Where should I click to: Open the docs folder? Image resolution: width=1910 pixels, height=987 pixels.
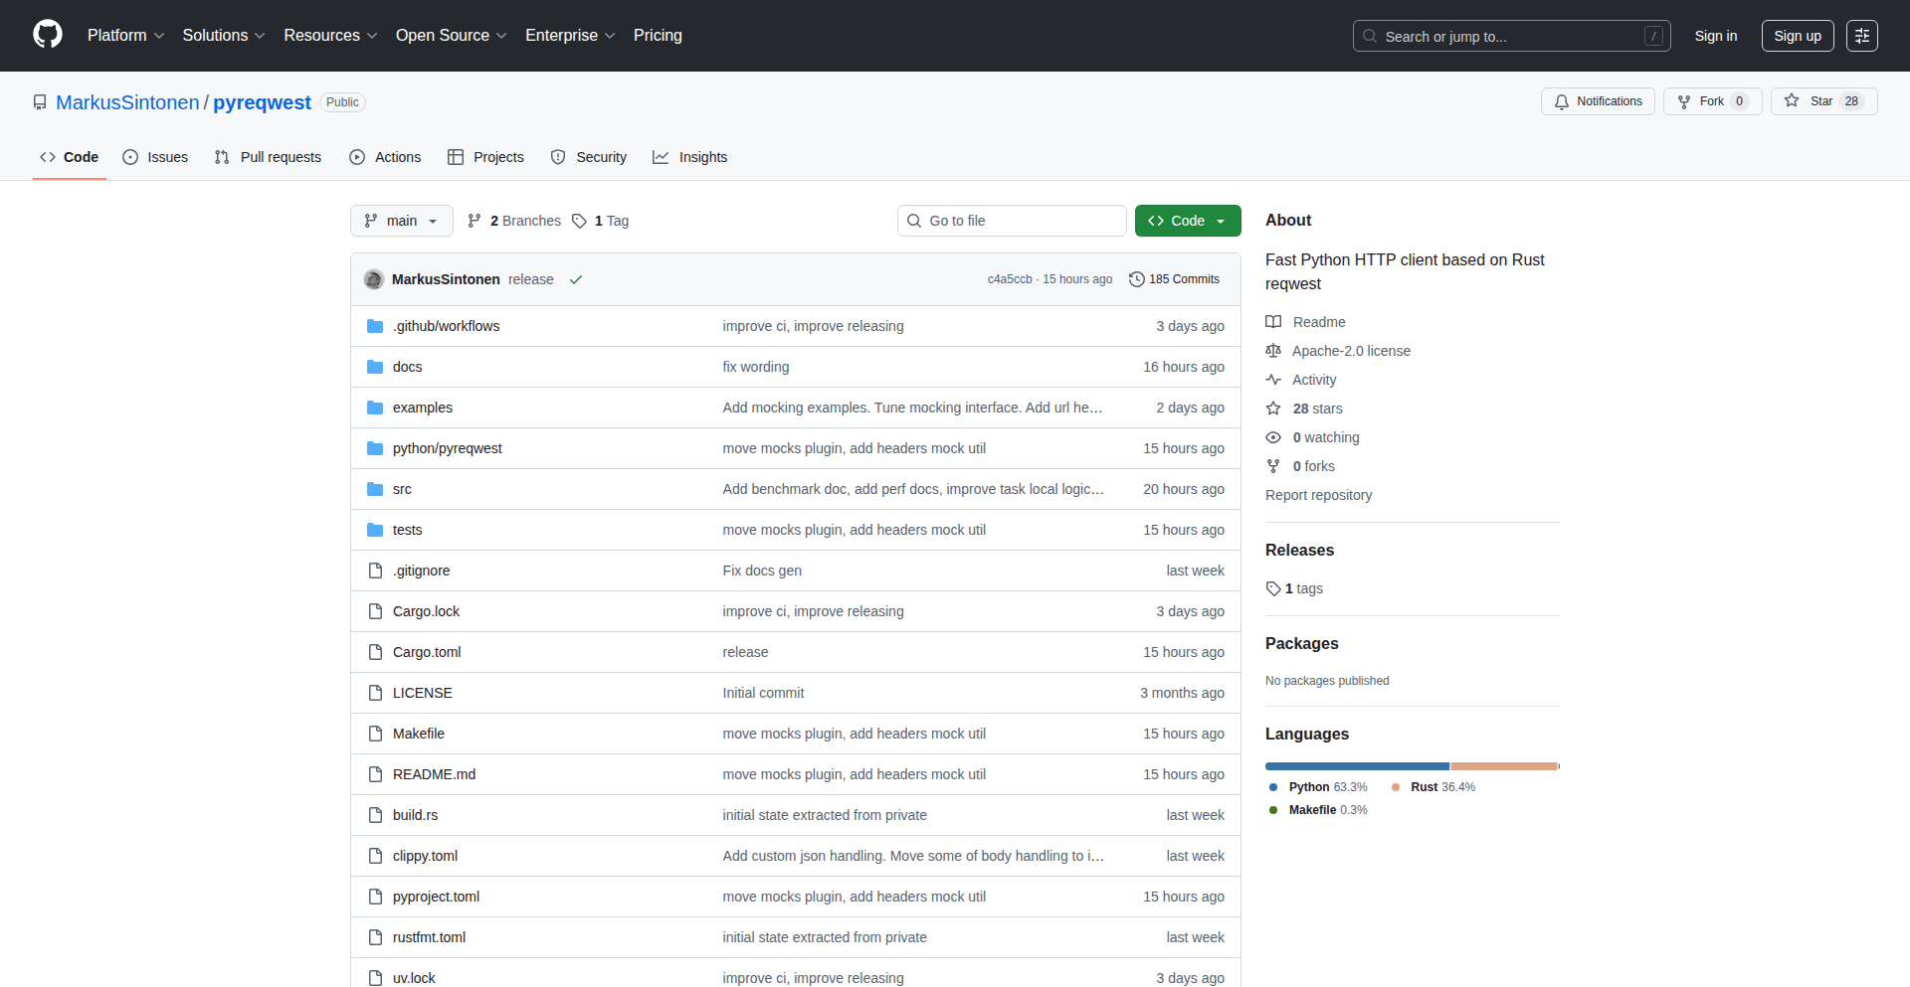coord(407,367)
